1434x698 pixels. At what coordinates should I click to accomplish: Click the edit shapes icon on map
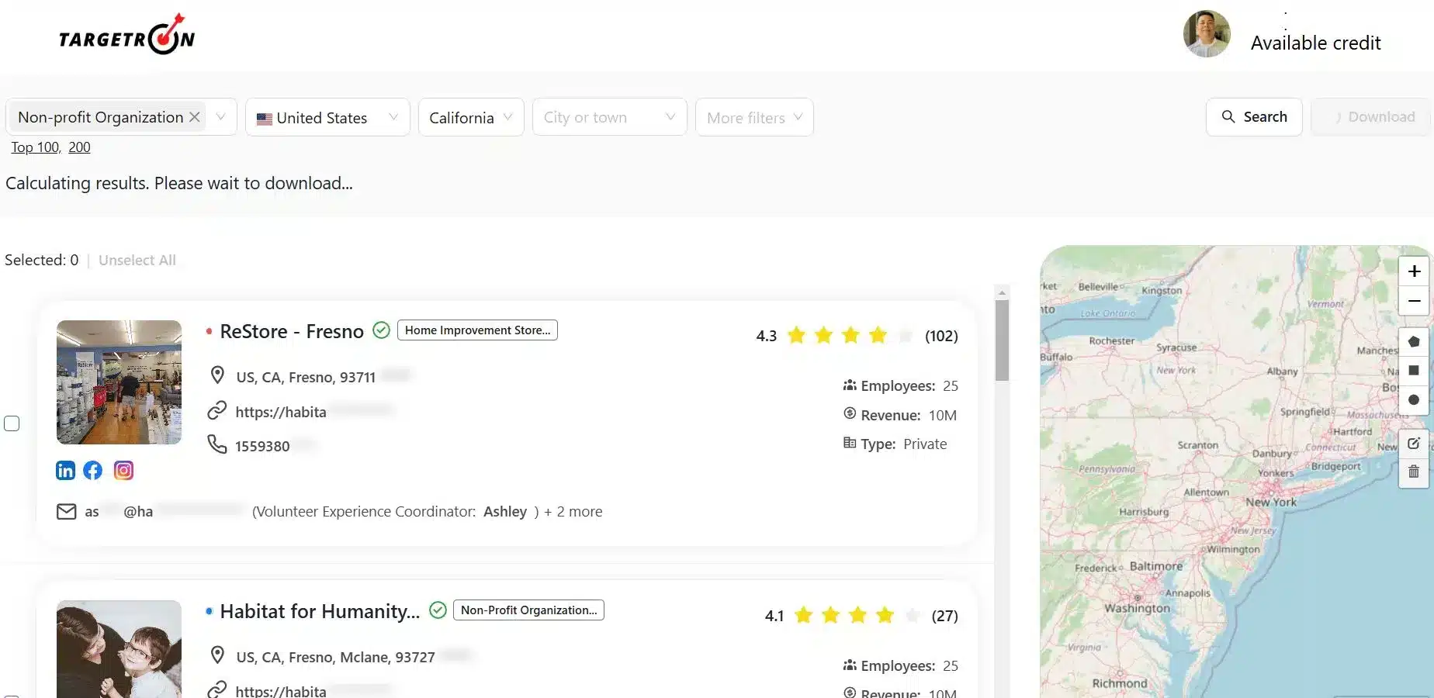coord(1414,444)
